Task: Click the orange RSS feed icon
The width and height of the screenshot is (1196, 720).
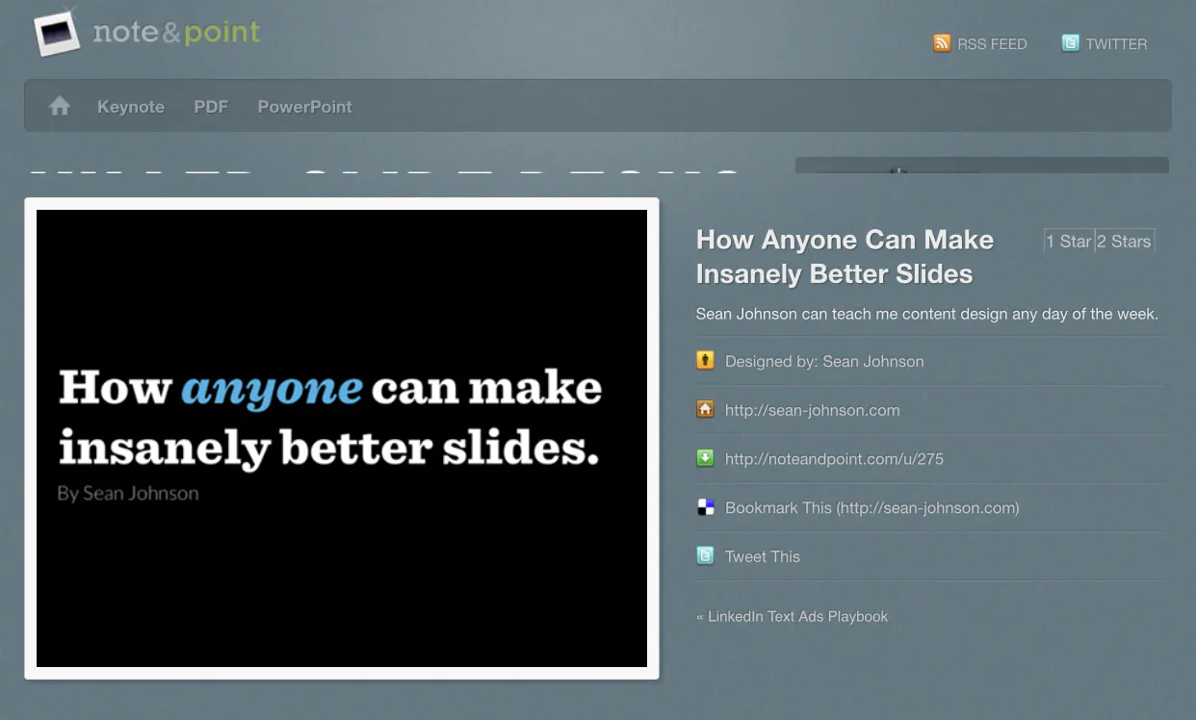Action: tap(942, 43)
